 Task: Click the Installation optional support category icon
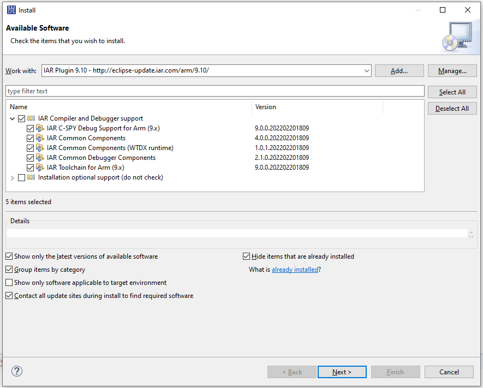(31, 177)
